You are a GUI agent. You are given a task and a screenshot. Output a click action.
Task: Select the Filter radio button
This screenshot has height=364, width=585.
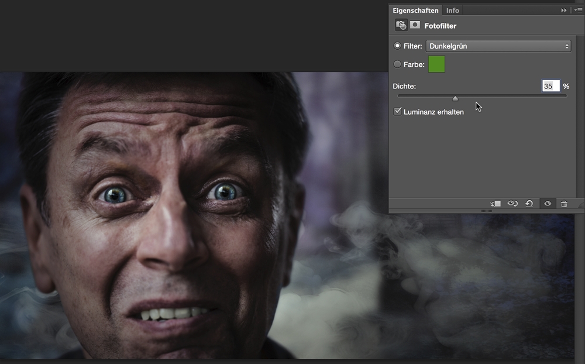click(x=397, y=46)
